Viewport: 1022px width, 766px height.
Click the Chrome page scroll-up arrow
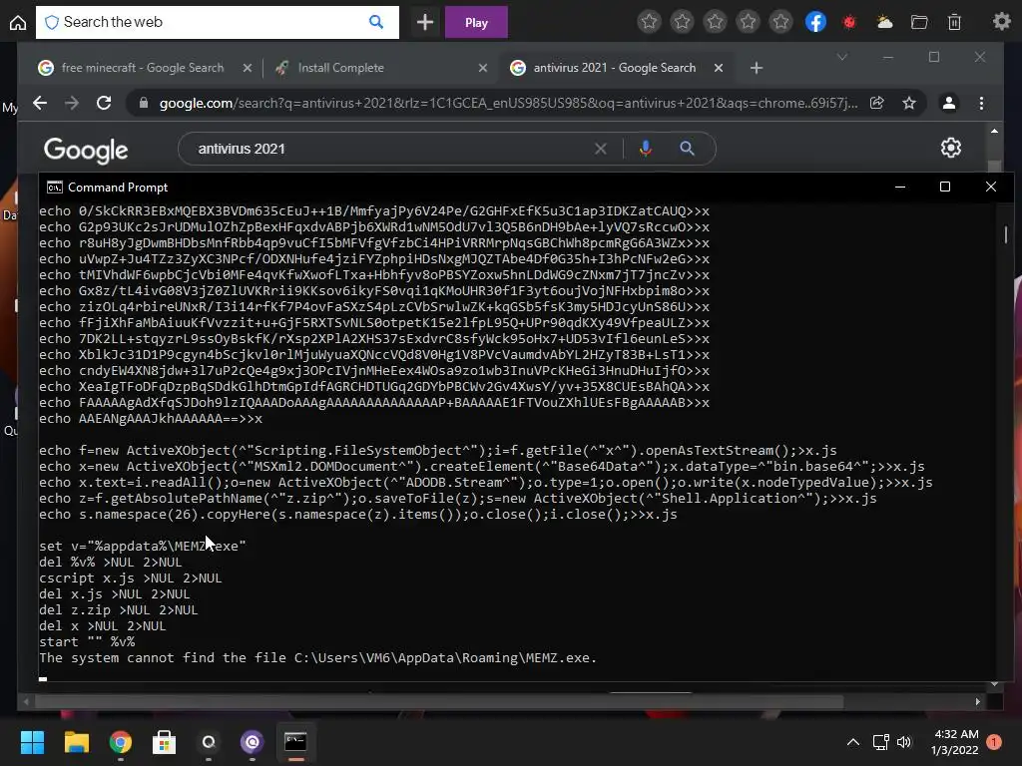pos(994,132)
